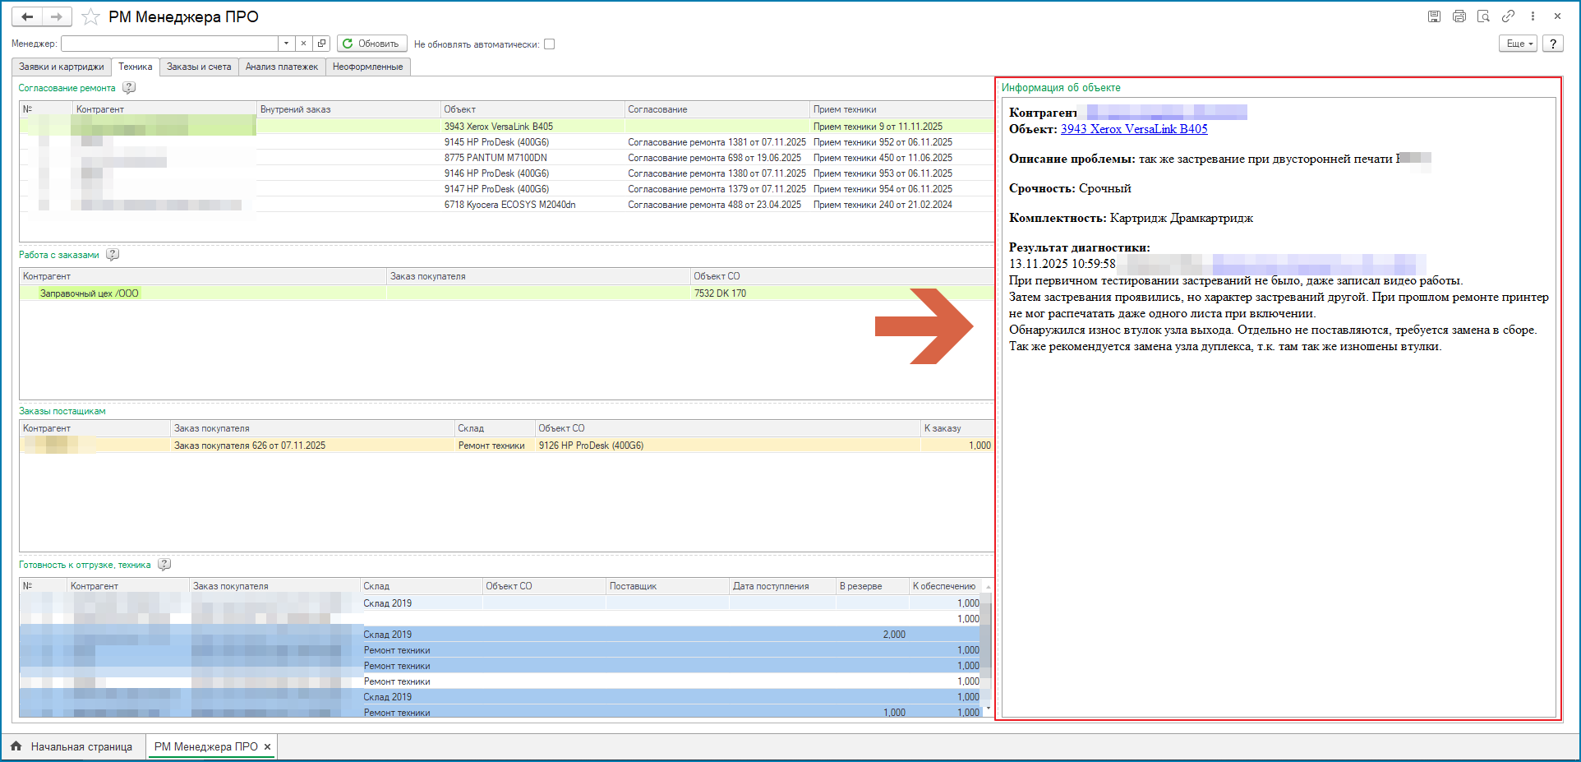Open the Еще dropdown menu
The width and height of the screenshot is (1581, 762).
pos(1517,44)
